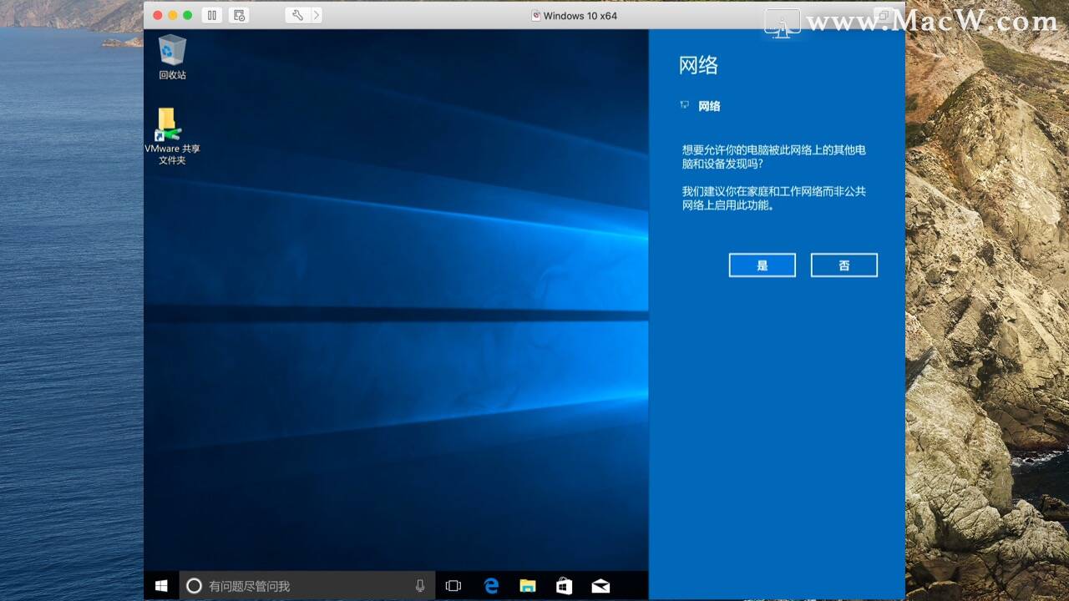Enter full screen using the green button
The image size is (1069, 601).
point(188,15)
